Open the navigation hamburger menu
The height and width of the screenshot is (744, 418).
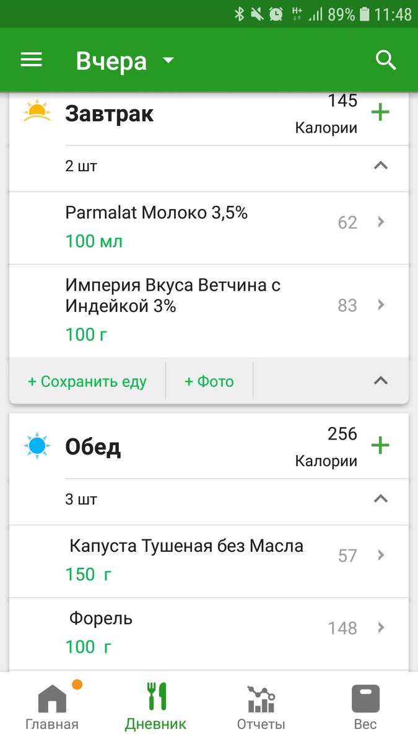[x=31, y=60]
